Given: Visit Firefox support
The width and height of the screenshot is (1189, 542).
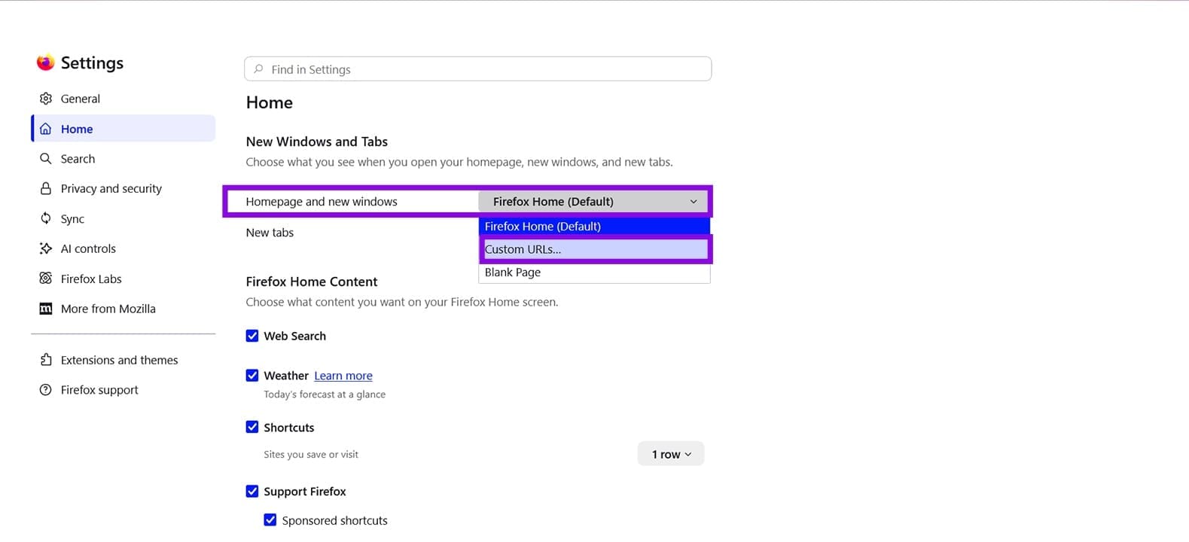Looking at the screenshot, I should click(123, 390).
